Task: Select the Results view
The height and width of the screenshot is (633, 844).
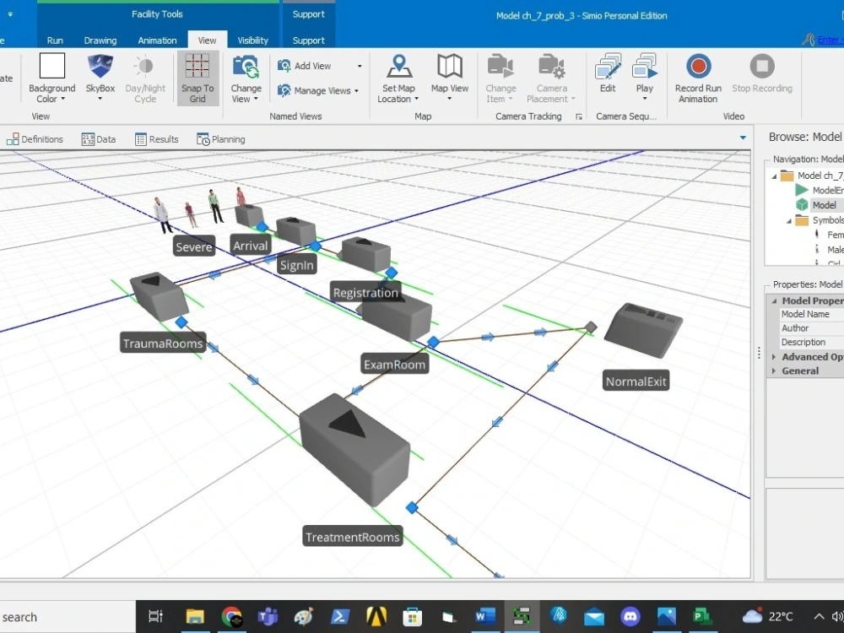Action: click(x=156, y=138)
